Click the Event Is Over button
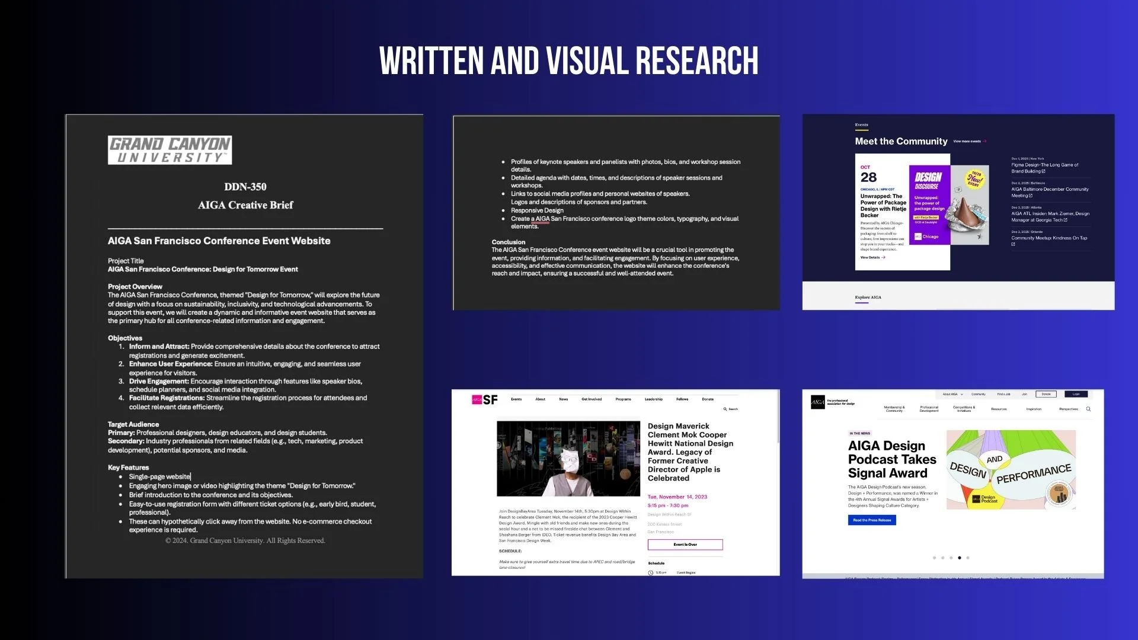 pos(685,545)
